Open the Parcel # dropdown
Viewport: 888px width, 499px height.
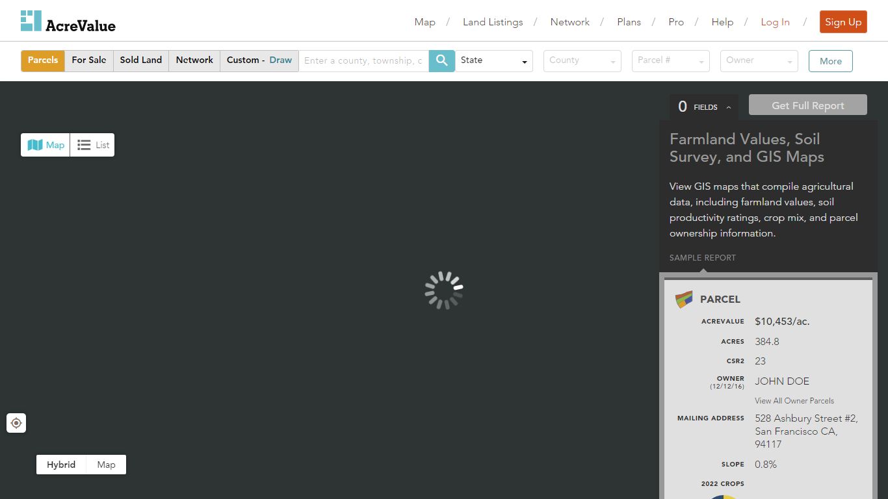tap(671, 60)
